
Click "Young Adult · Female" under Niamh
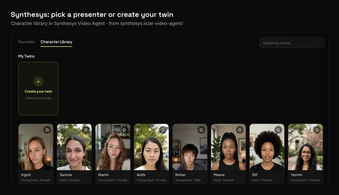[x=113, y=180]
